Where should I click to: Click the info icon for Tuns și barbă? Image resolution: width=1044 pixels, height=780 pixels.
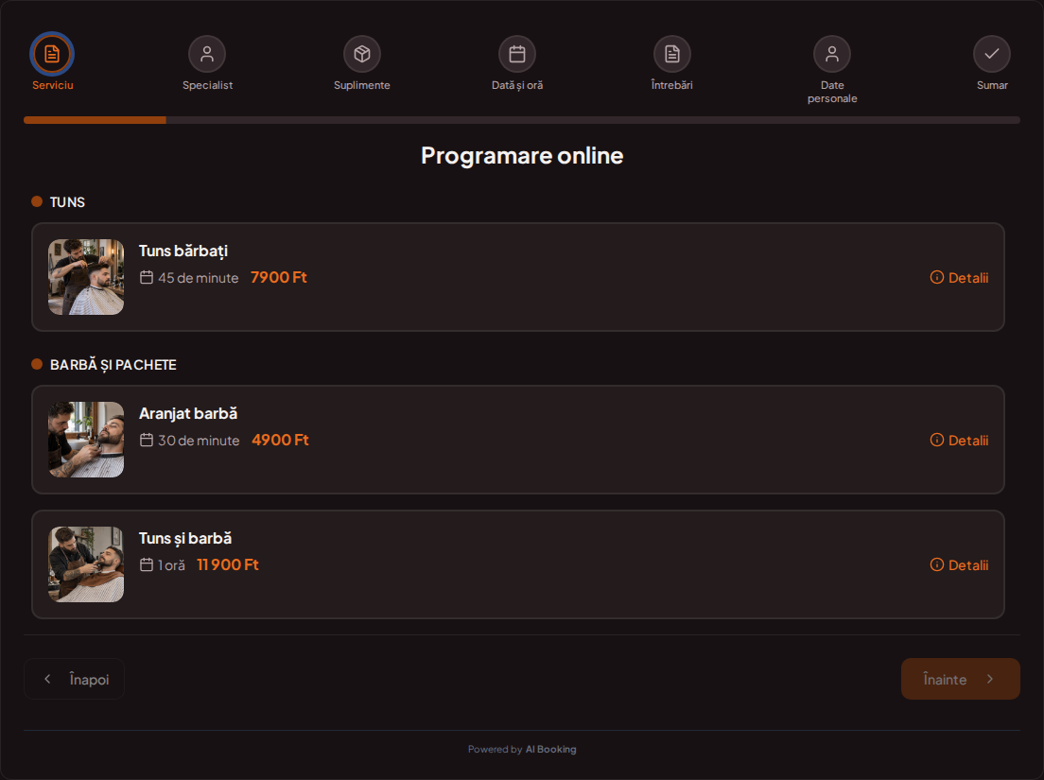click(x=937, y=565)
